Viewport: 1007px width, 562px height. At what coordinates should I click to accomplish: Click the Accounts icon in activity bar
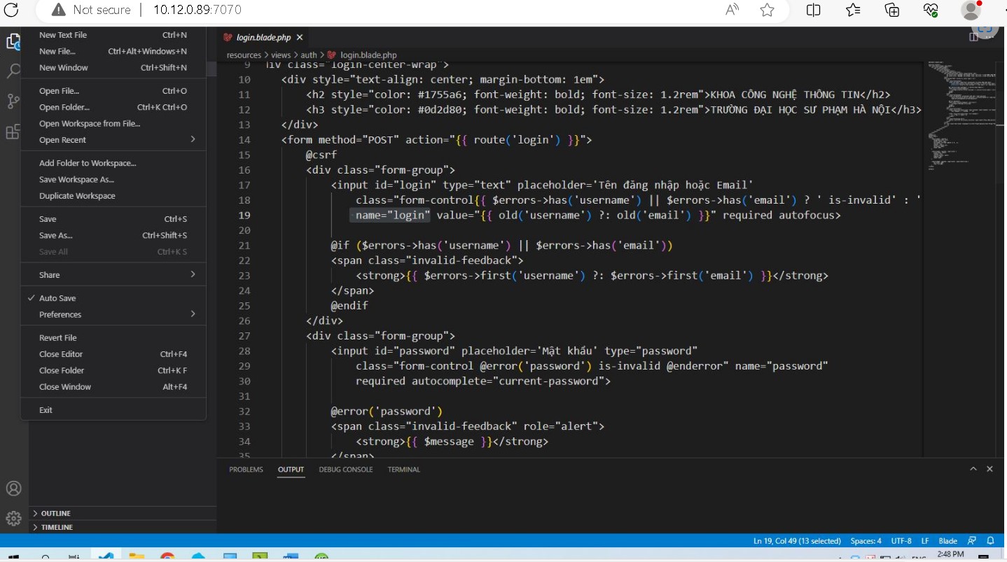coord(13,489)
